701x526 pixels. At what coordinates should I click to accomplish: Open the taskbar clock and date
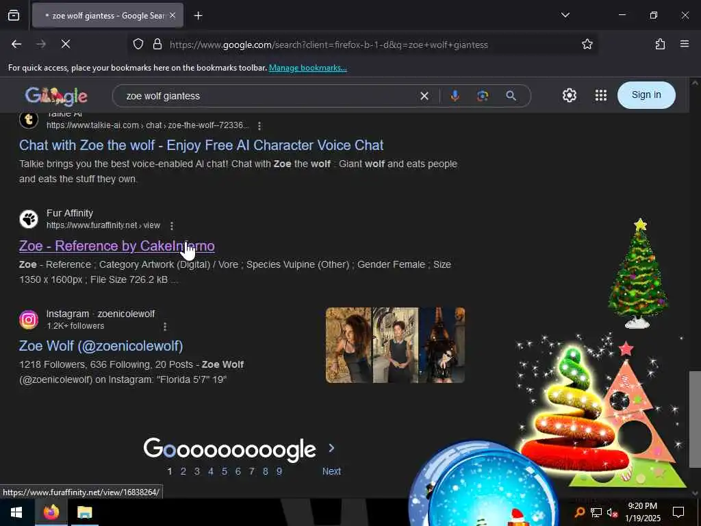pos(642,512)
